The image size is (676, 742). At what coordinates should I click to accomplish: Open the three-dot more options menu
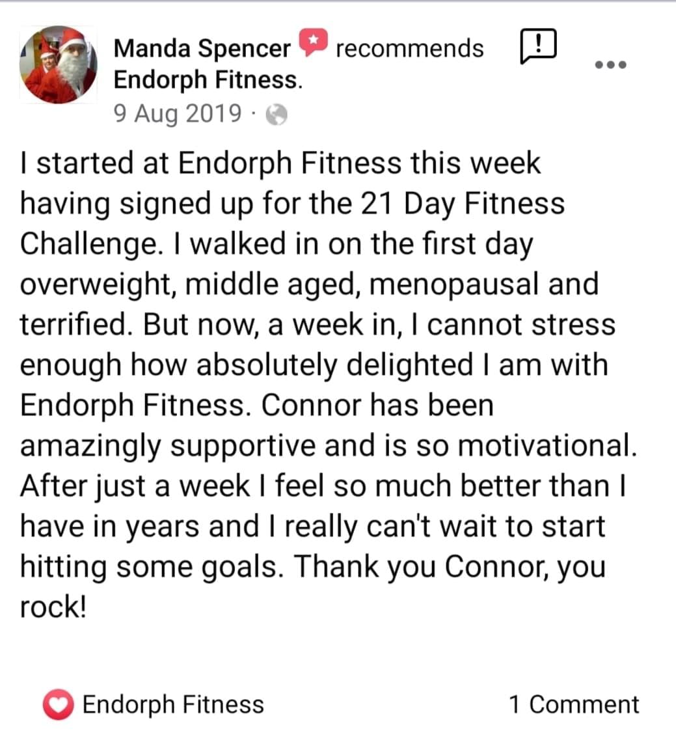click(x=611, y=65)
